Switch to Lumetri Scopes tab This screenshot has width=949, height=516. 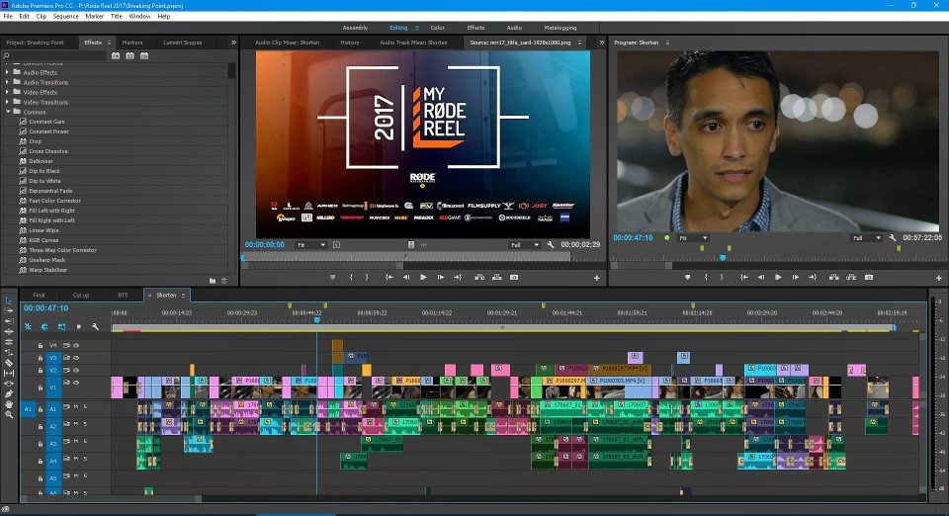[183, 43]
